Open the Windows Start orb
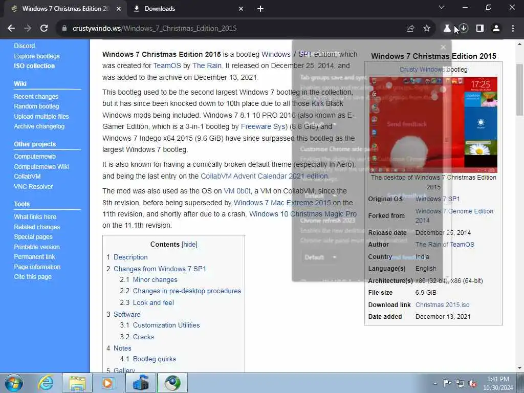524x393 pixels. click(x=14, y=383)
